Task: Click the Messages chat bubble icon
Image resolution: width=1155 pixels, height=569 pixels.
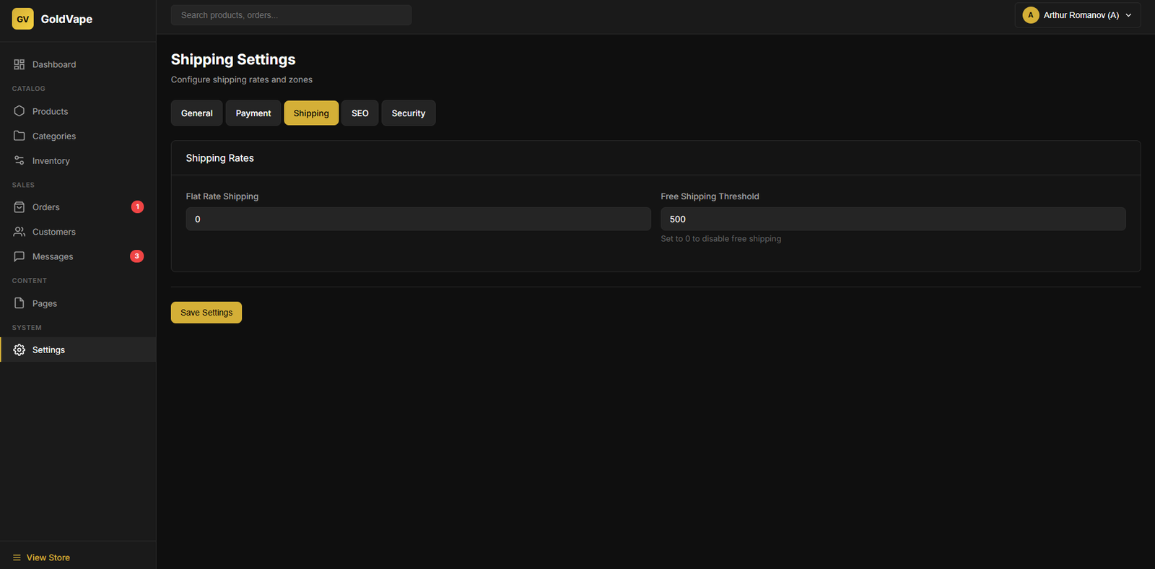Action: click(x=19, y=256)
